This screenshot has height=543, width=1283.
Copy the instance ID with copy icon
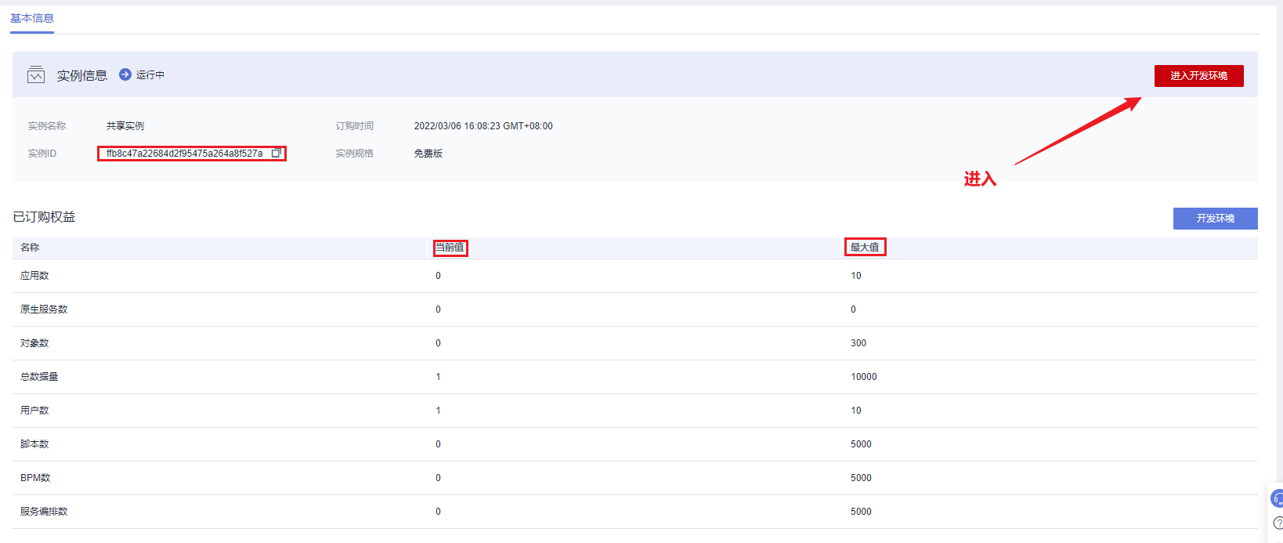pyautogui.click(x=276, y=154)
